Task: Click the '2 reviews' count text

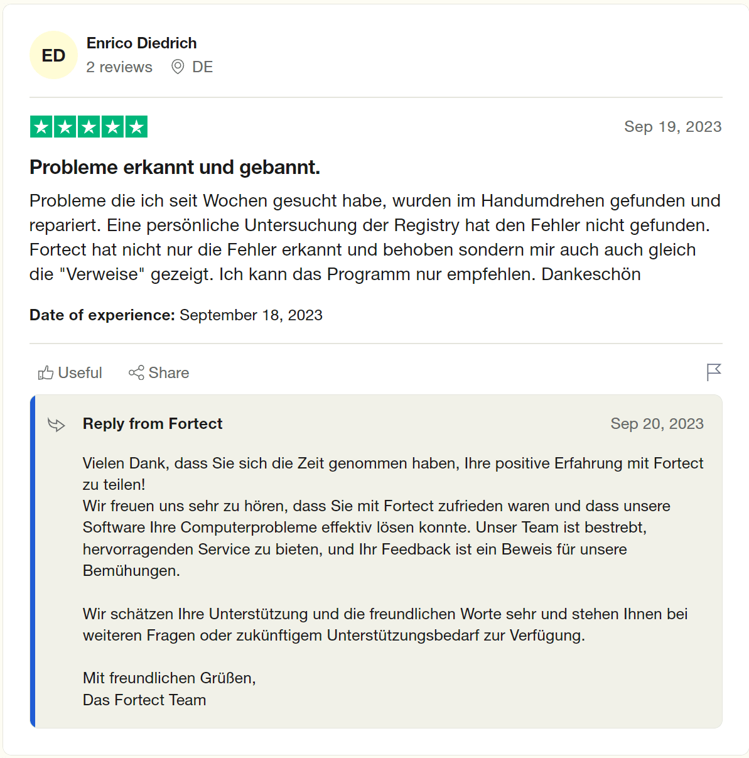Action: (119, 67)
